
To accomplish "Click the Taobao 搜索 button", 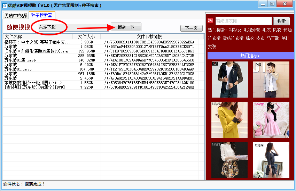I will pyautogui.click(x=282, y=21).
